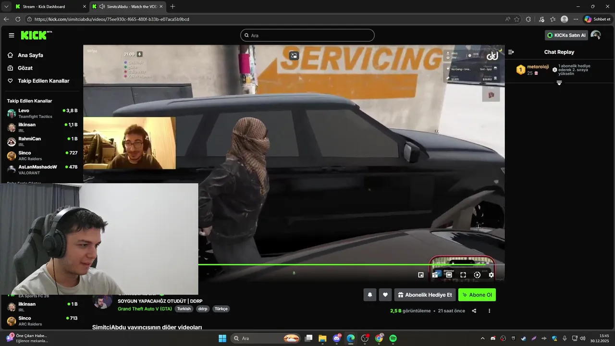Open Levo channel in sidebar
Image resolution: width=615 pixels, height=346 pixels.
pyautogui.click(x=42, y=113)
